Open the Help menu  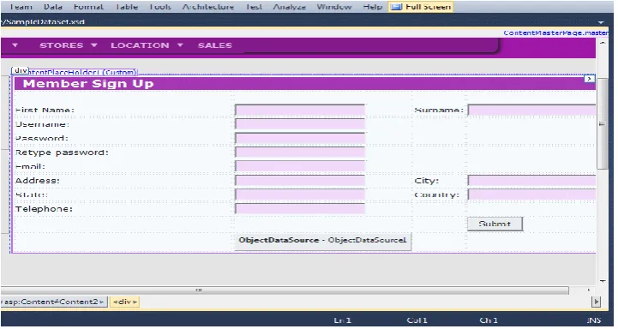click(373, 7)
